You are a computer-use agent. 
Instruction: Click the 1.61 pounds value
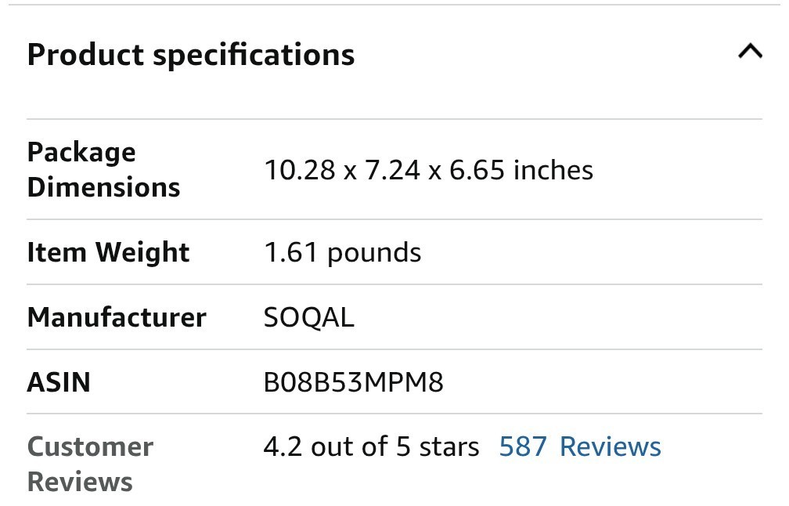click(343, 251)
